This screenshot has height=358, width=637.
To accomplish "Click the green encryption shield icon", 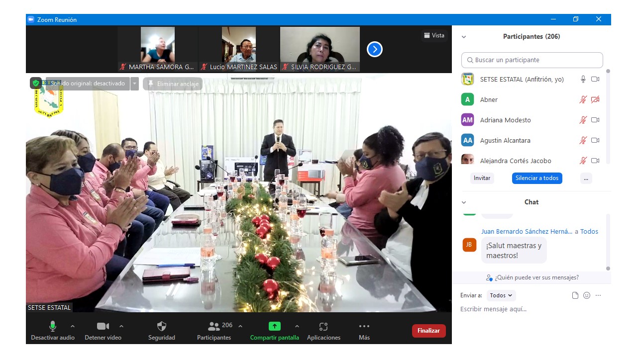I will pos(36,83).
